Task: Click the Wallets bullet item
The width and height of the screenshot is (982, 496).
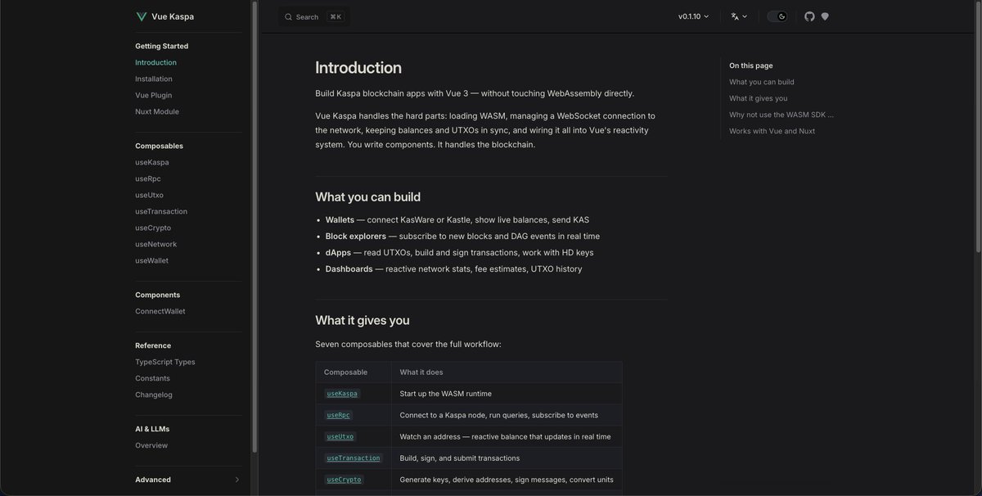Action: [x=457, y=220]
